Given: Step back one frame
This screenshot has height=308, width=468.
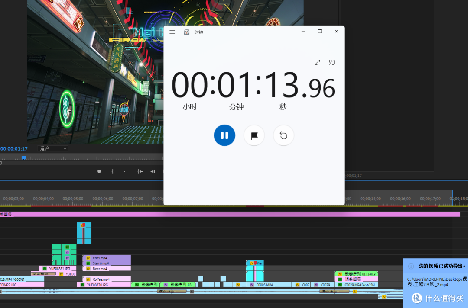Looking at the screenshot, I should point(153,172).
